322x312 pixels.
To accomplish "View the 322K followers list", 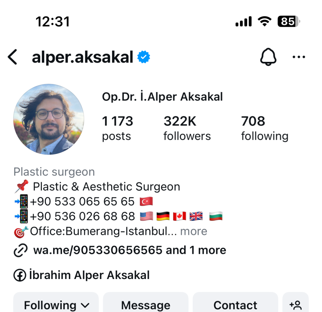I will [x=187, y=128].
